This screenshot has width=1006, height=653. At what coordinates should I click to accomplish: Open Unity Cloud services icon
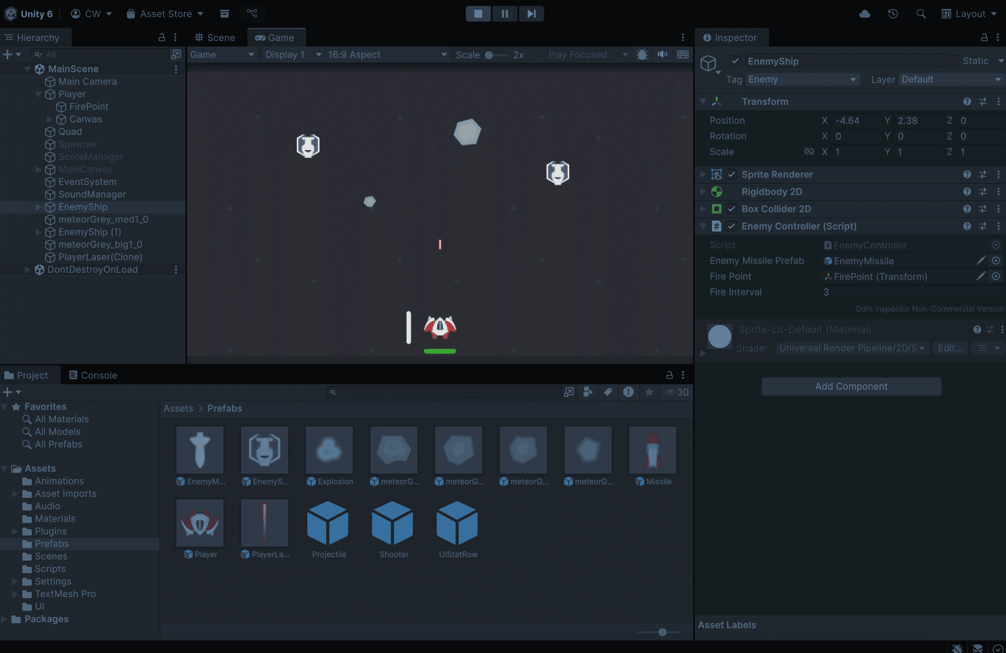[865, 14]
